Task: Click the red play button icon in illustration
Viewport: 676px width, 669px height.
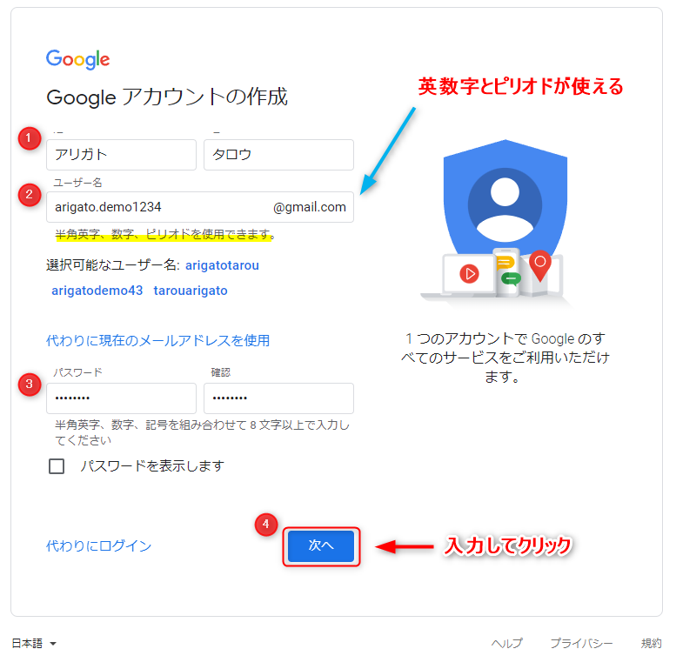Action: 470,274
